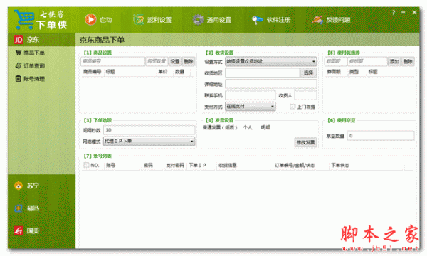Click the 联系手机 input field
Image resolution: width=427 pixels, height=256 pixels.
pos(250,95)
